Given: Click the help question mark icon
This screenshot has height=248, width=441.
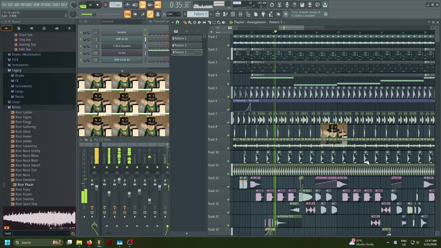Looking at the screenshot, I should point(295,5).
